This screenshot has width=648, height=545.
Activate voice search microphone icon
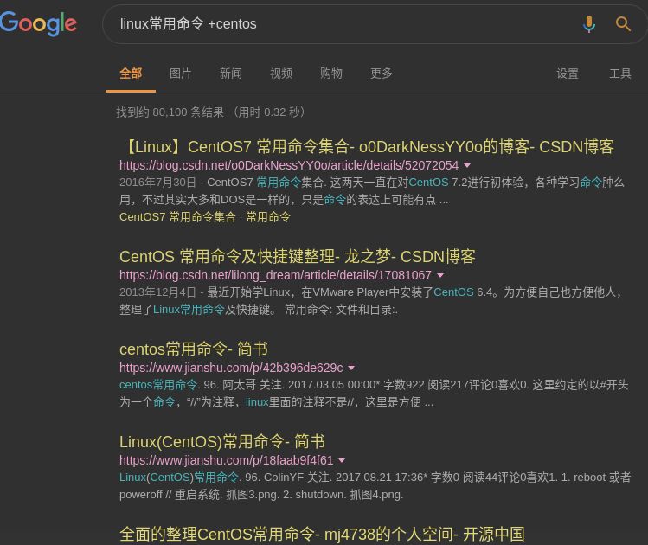589,24
